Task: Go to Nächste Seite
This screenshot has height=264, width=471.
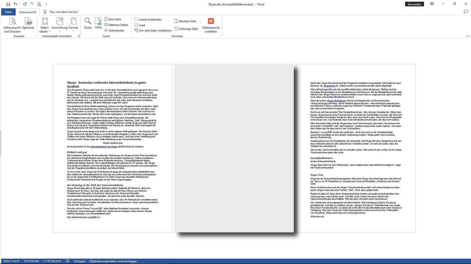Action: [x=185, y=21]
